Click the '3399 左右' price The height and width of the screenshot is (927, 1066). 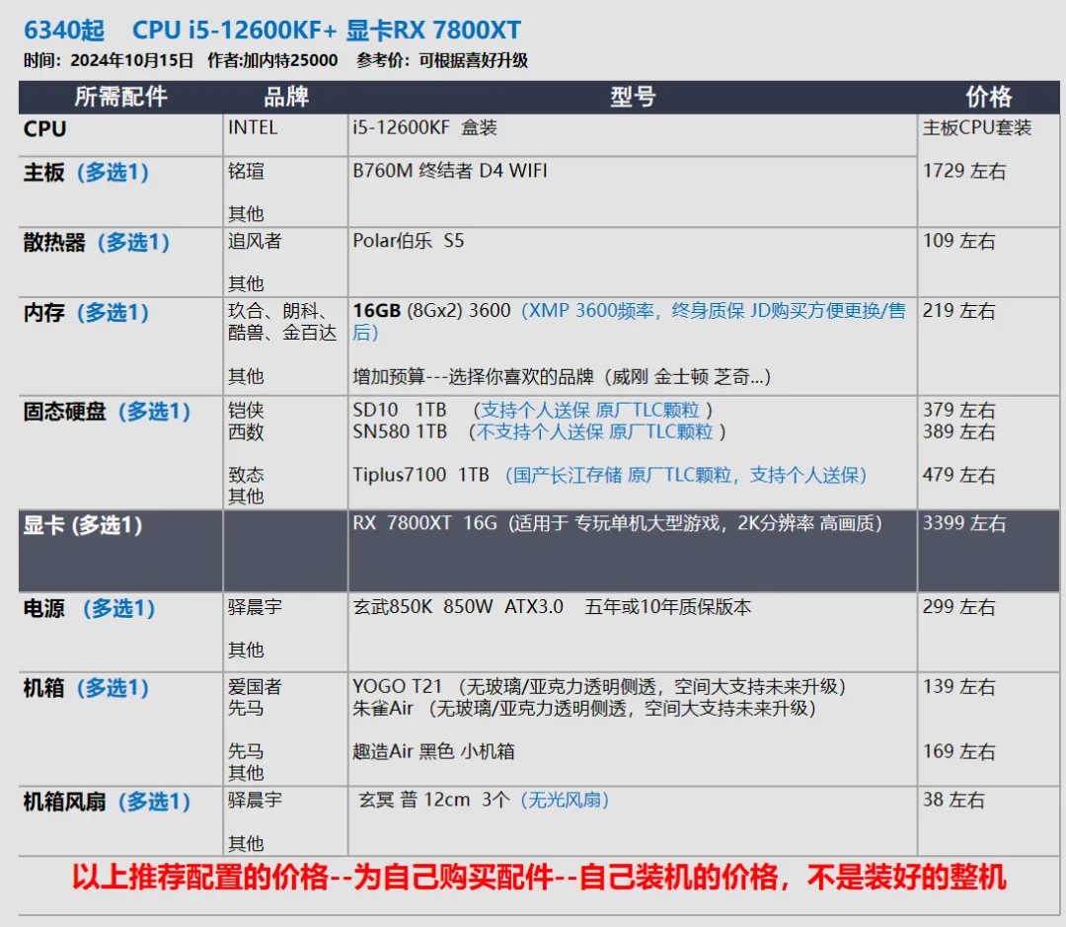point(964,523)
